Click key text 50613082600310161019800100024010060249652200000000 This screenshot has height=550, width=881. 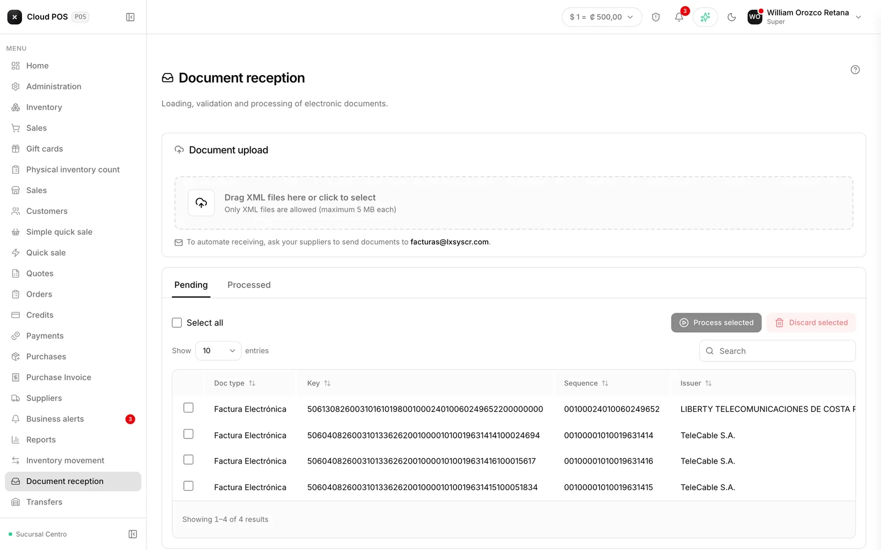click(425, 409)
